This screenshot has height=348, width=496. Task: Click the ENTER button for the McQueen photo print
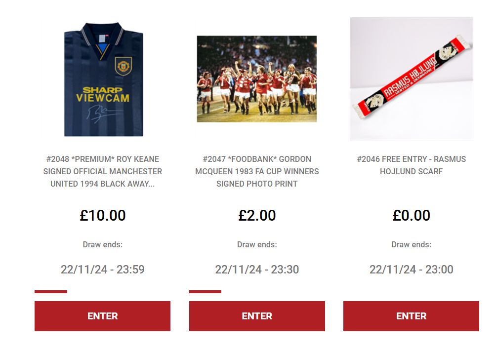click(257, 316)
